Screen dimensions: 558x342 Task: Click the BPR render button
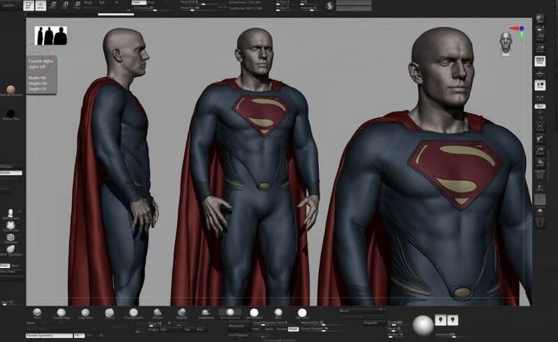coord(540,20)
